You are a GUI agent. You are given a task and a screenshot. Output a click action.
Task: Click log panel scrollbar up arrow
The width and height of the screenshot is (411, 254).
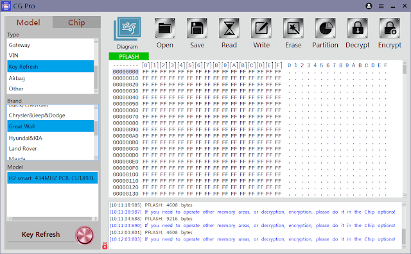coord(404,204)
